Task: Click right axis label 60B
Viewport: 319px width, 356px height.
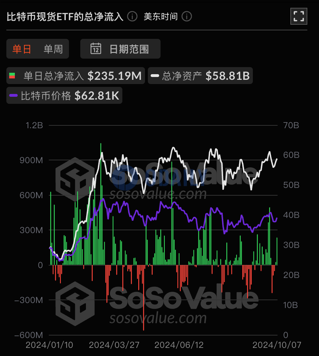Action: 291,155
